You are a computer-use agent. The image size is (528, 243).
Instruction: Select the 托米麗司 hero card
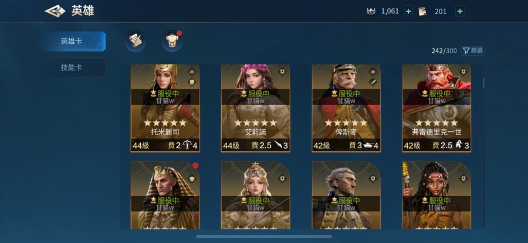pyautogui.click(x=165, y=108)
